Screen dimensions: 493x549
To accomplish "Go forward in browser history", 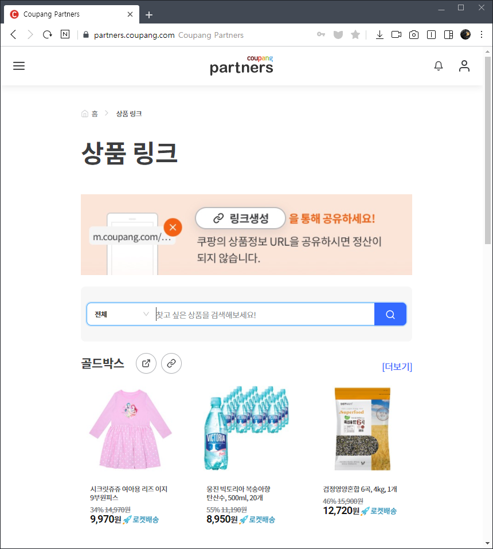I will point(30,34).
